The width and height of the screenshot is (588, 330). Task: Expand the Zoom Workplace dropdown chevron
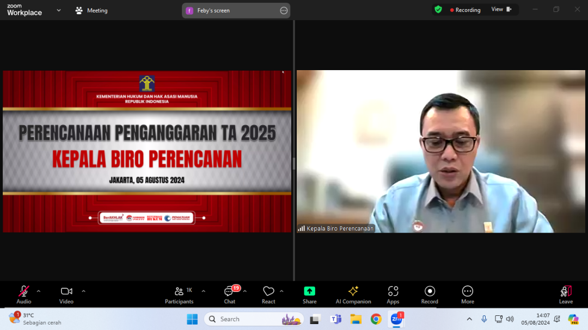[59, 10]
